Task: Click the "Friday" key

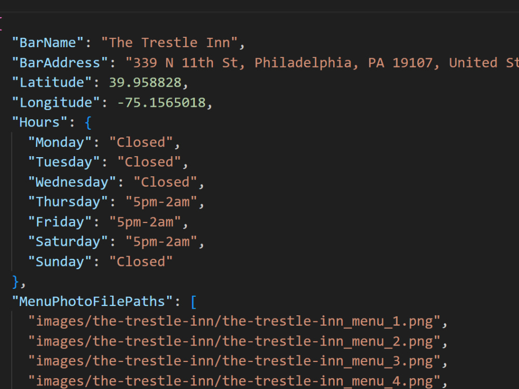Action: coord(60,222)
